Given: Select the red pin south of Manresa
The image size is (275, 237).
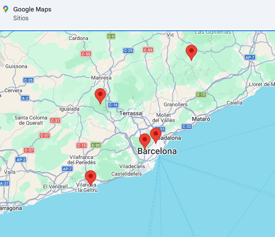Looking at the screenshot, I should [x=100, y=95].
